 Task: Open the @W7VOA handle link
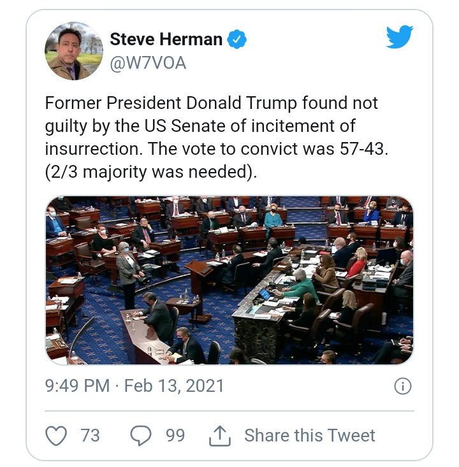148,63
